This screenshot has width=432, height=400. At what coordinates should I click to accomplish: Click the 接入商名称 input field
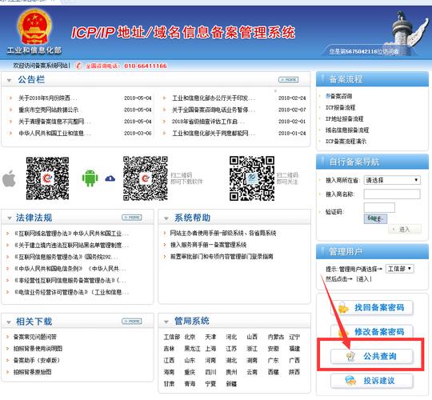[392, 194]
